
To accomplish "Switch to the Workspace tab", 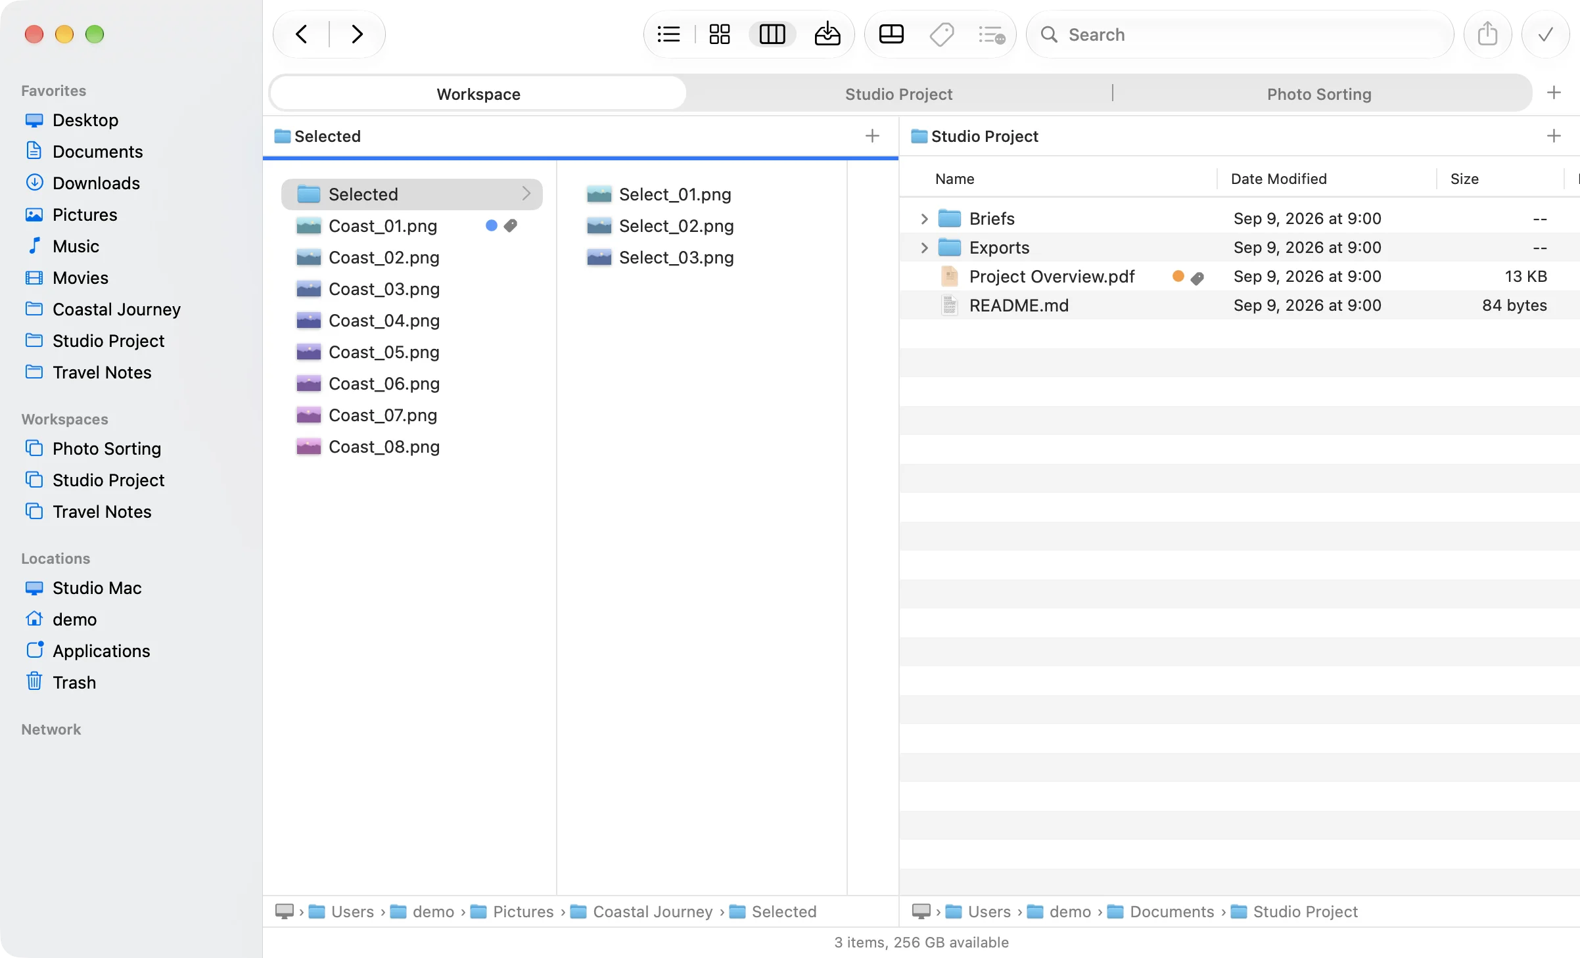I will click(478, 94).
